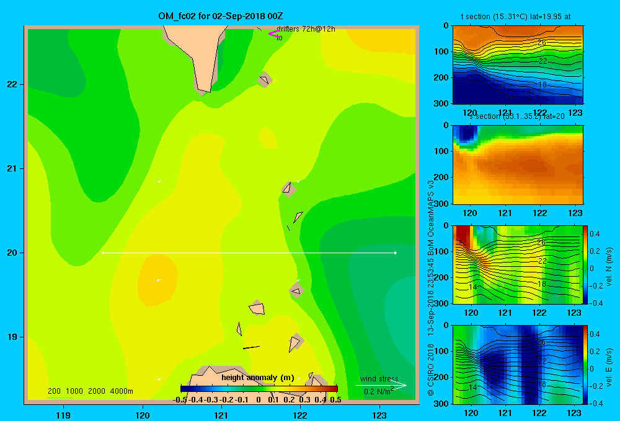Click the "vel. E (m/s)" axis label
620x421 pixels.
tap(609, 367)
